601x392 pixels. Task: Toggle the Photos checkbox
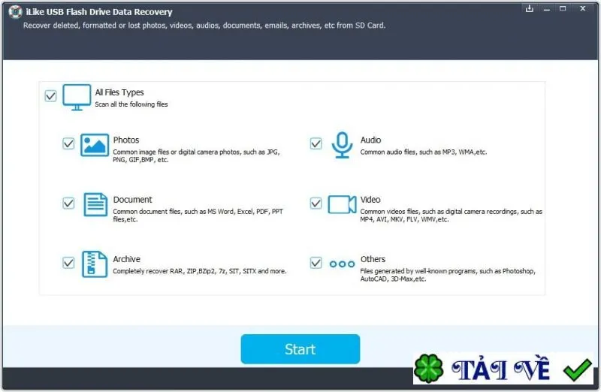[x=68, y=143]
